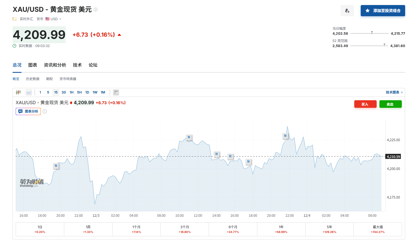Toggle the news display icon in chart toolbar

click(116, 92)
